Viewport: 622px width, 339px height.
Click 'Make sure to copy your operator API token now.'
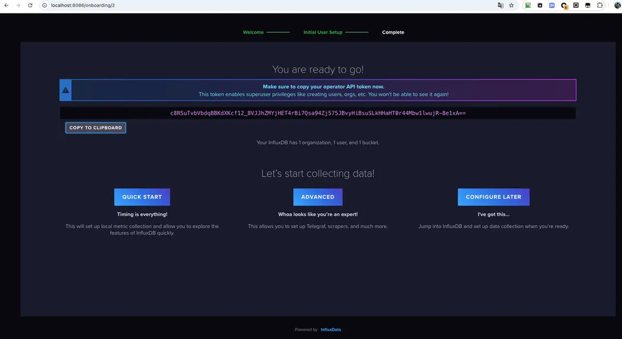point(323,87)
